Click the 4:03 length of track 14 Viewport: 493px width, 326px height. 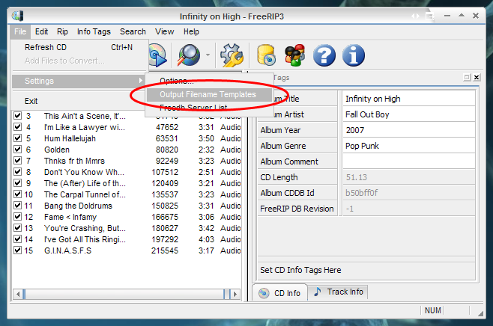206,239
